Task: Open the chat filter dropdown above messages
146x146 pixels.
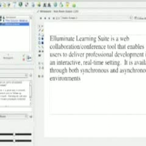Action: pyautogui.click(x=14, y=75)
